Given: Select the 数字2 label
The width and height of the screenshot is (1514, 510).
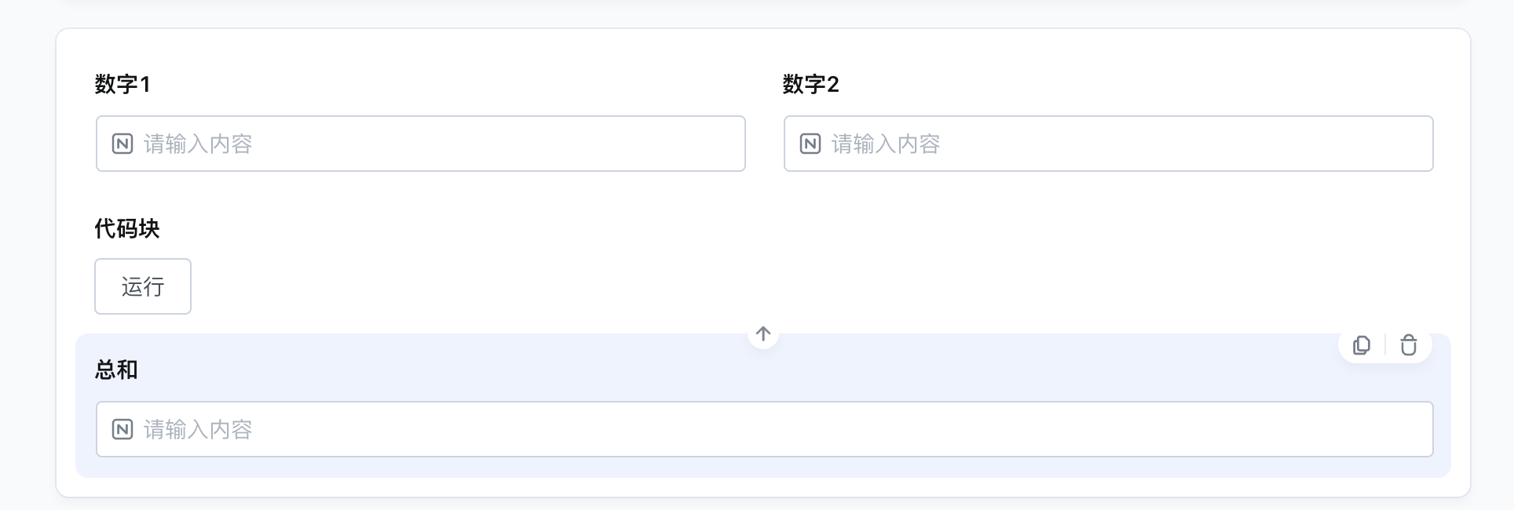Looking at the screenshot, I should 810,85.
